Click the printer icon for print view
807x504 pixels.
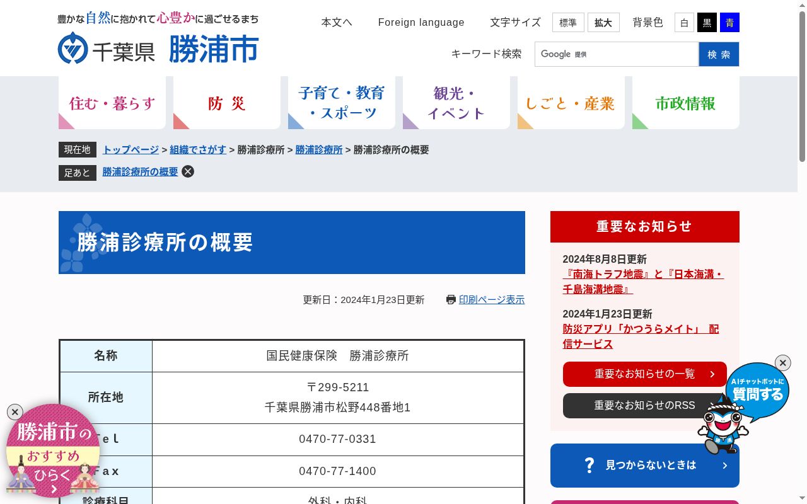451,300
